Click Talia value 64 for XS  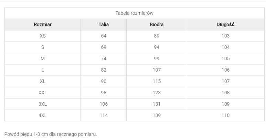coord(104,36)
